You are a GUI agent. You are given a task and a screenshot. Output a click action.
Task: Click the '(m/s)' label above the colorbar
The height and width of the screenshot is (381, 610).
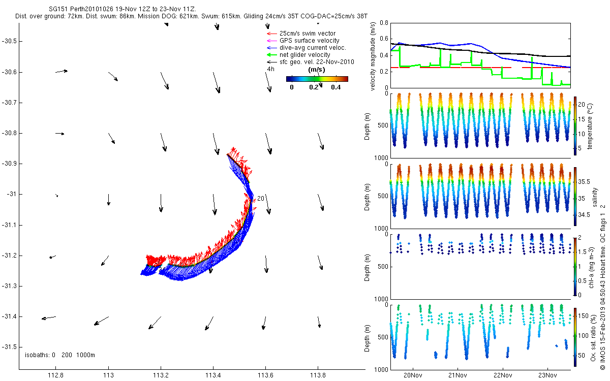pyautogui.click(x=317, y=70)
